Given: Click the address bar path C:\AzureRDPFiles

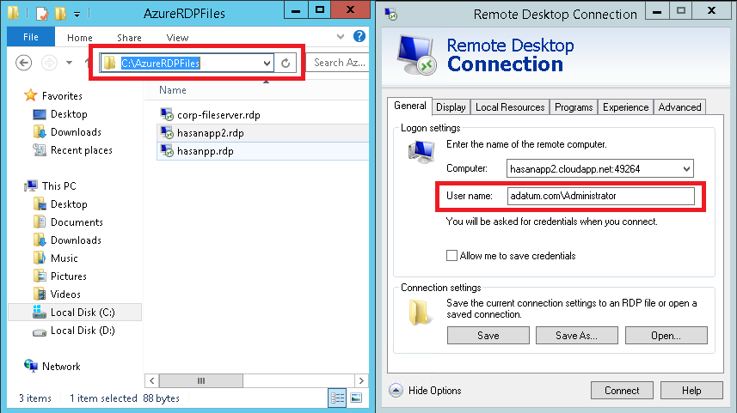Looking at the screenshot, I should point(160,63).
